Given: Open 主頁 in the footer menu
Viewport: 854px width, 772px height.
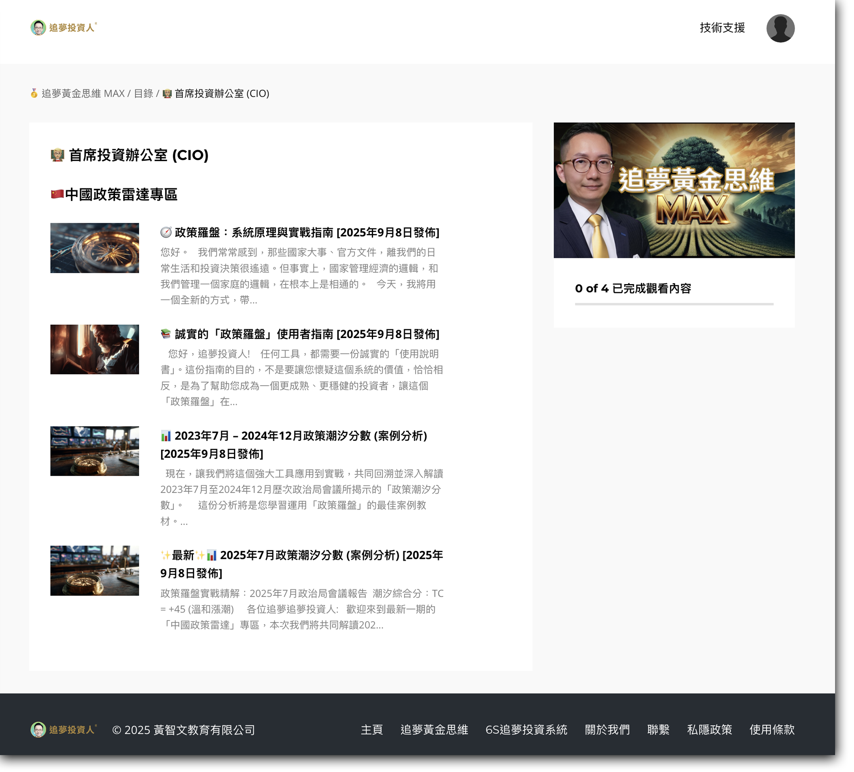Looking at the screenshot, I should point(372,730).
